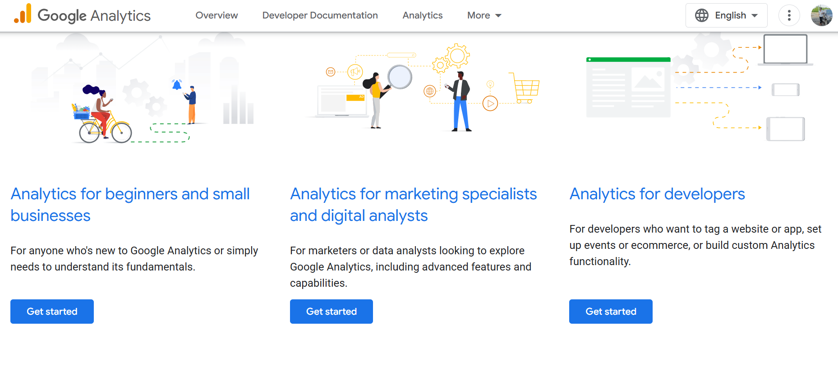Open the Developer Documentation page
This screenshot has width=838, height=376.
click(320, 15)
